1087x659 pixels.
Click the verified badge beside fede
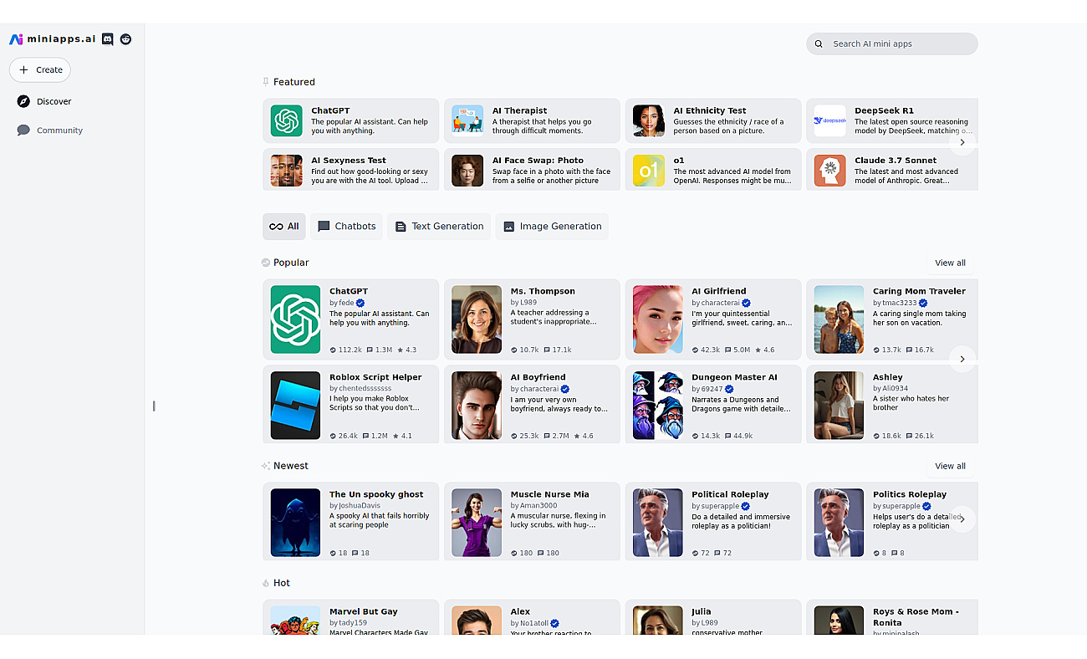click(360, 303)
